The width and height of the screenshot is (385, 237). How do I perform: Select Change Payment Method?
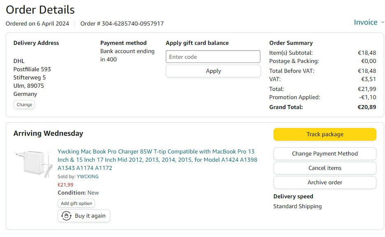tap(325, 153)
